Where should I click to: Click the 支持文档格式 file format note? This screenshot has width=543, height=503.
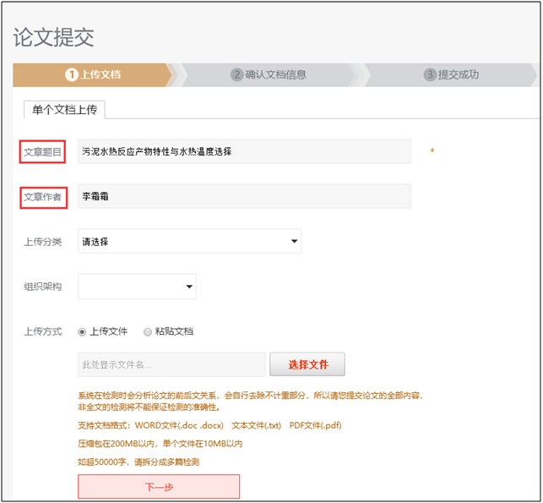tap(209, 425)
